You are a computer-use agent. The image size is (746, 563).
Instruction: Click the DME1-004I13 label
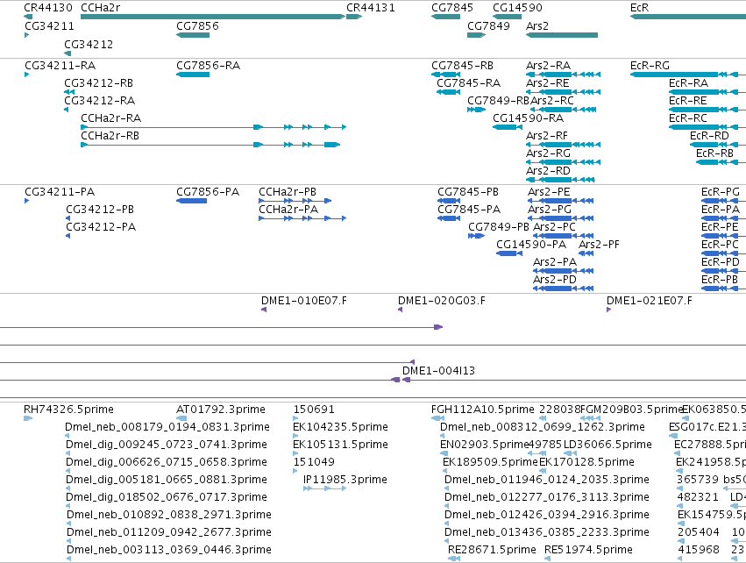coord(438,371)
